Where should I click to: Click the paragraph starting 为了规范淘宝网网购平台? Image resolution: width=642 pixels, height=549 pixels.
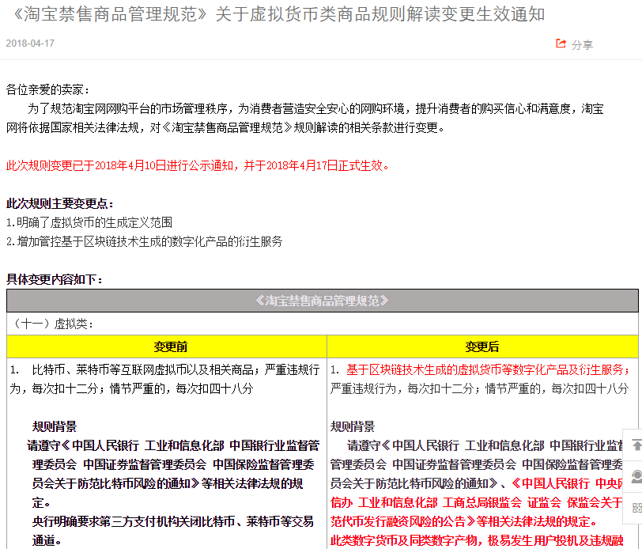coord(305,119)
